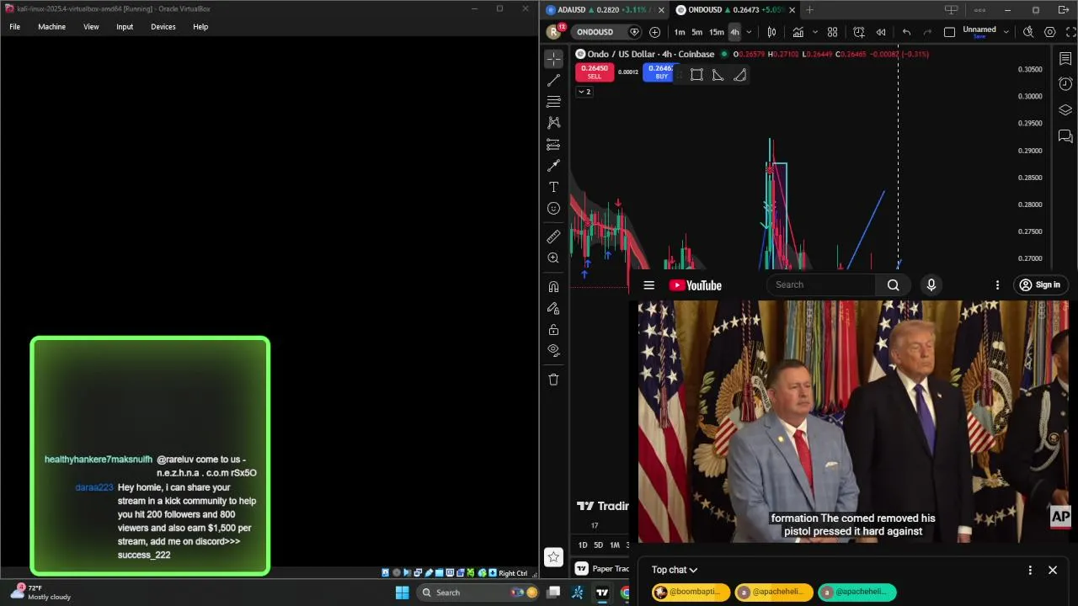1078x606 pixels.
Task: Select the zoom in tool
Action: pyautogui.click(x=553, y=258)
